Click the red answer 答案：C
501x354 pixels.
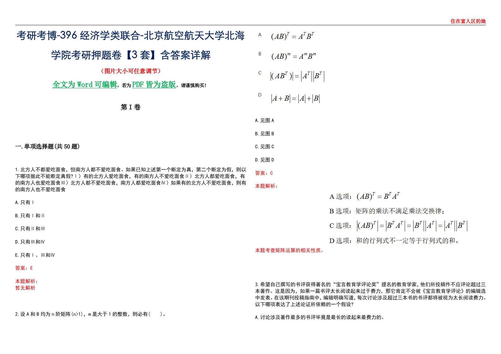pyautogui.click(x=264, y=173)
